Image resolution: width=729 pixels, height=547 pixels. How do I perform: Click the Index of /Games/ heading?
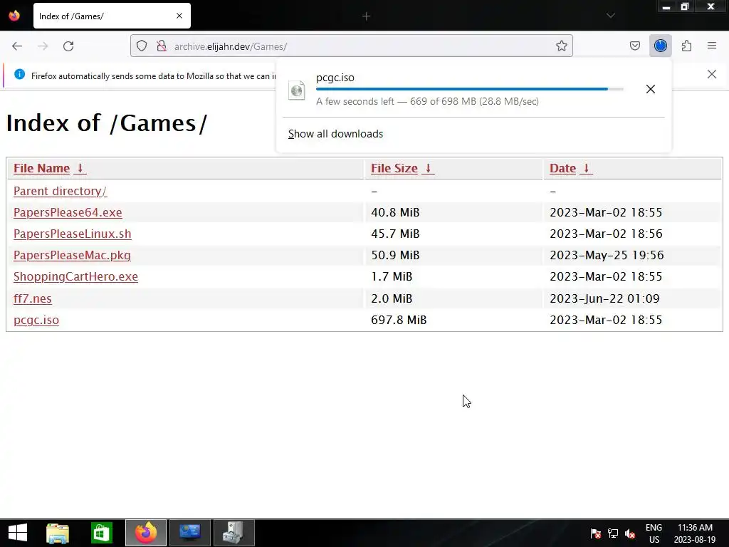(x=107, y=123)
